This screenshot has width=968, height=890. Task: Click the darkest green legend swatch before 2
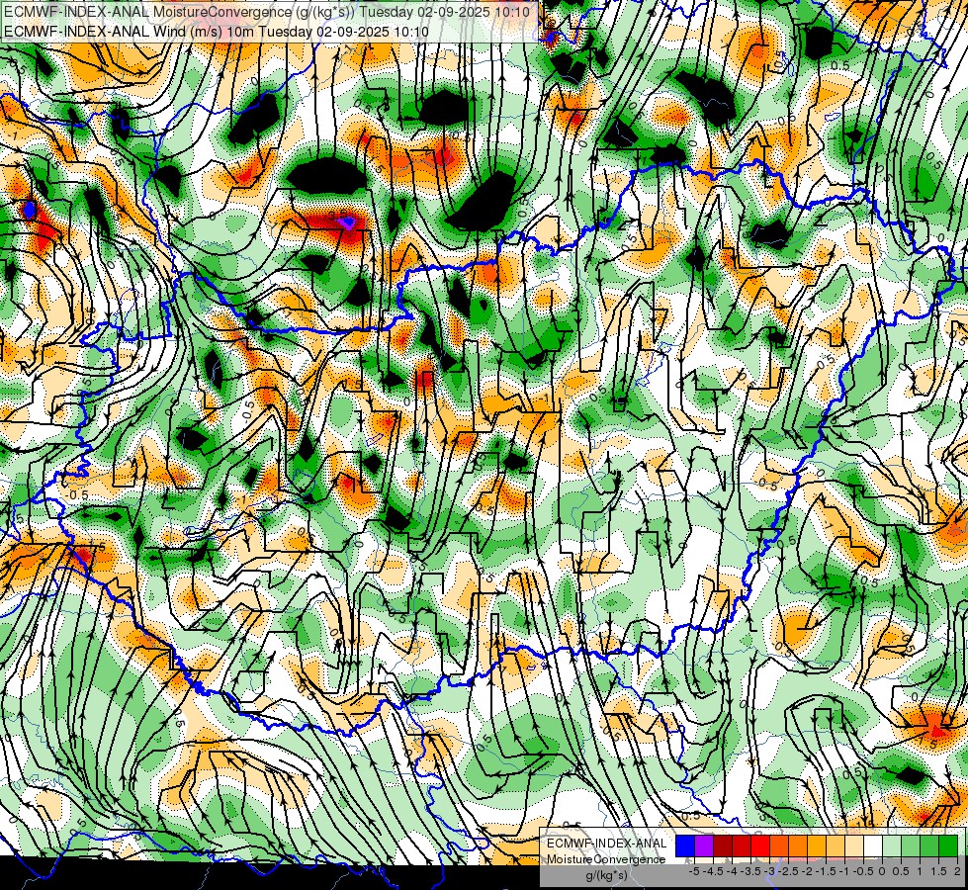pos(948,845)
